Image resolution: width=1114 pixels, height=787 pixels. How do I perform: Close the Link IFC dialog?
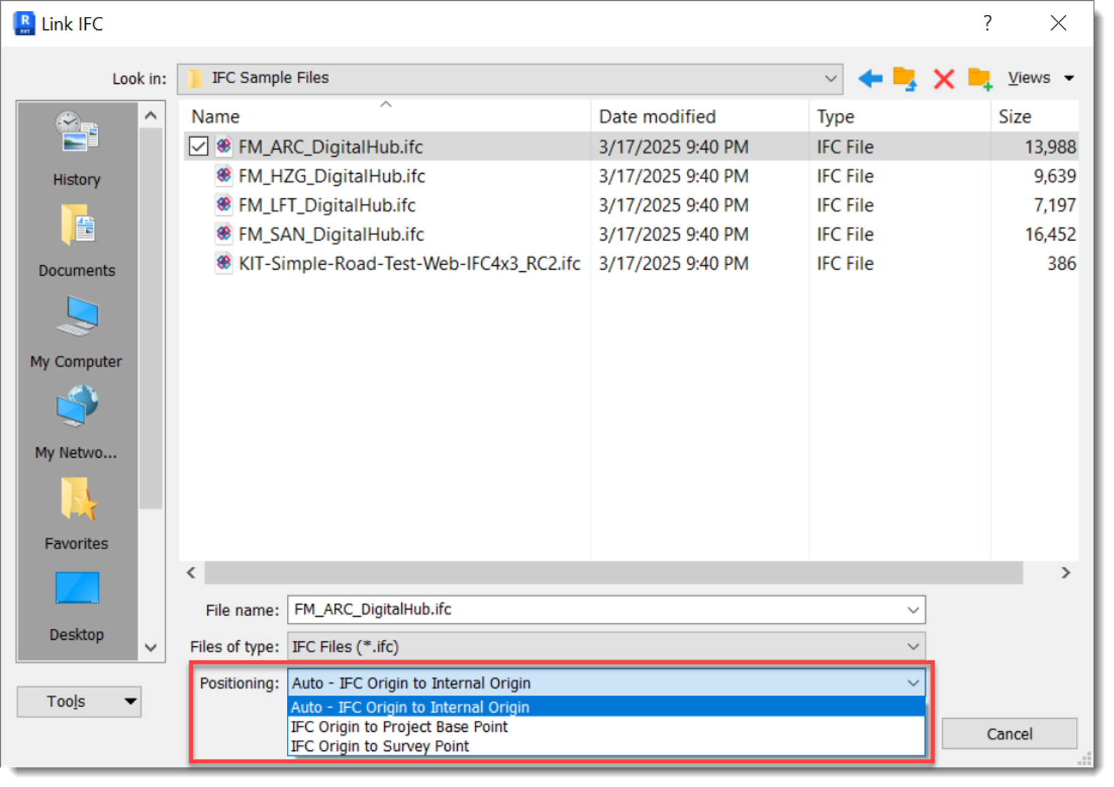coord(1058,23)
